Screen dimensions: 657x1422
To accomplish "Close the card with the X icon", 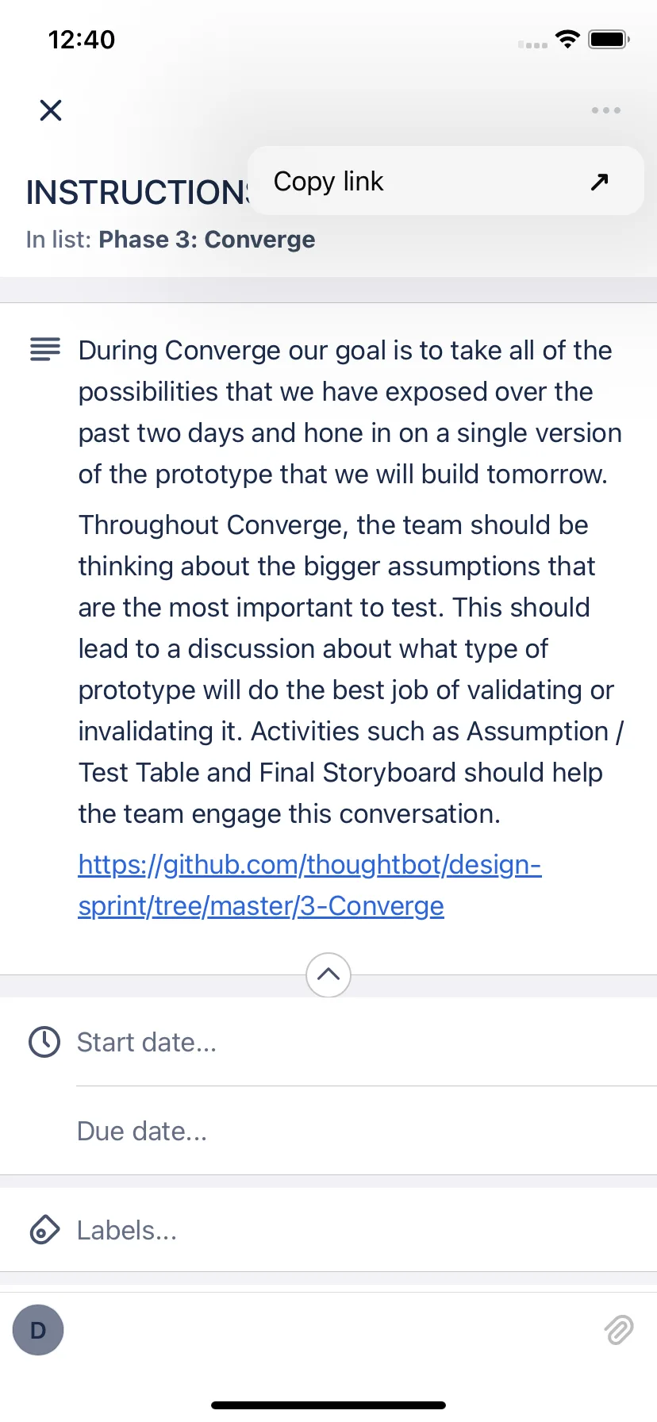I will coord(51,110).
